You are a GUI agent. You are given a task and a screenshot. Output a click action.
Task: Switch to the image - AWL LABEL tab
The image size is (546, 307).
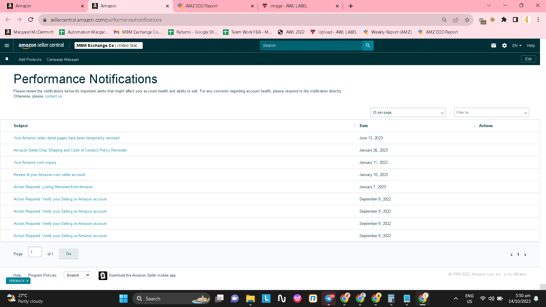point(300,6)
